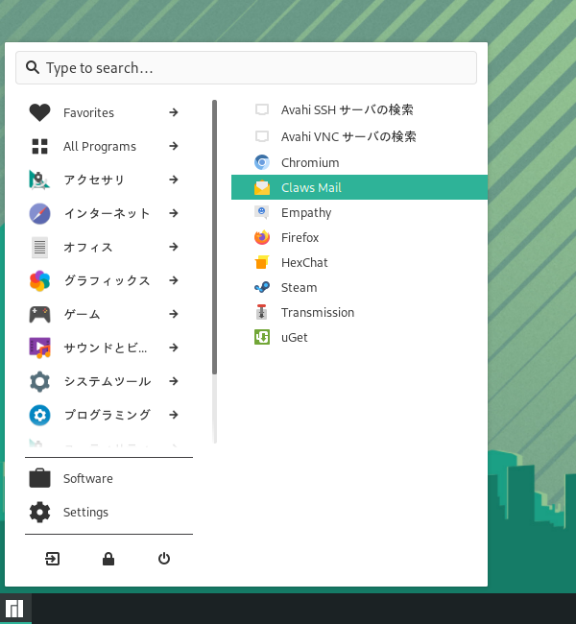Launch Claws Mail from the list
Image resolution: width=576 pixels, height=624 pixels.
(359, 187)
